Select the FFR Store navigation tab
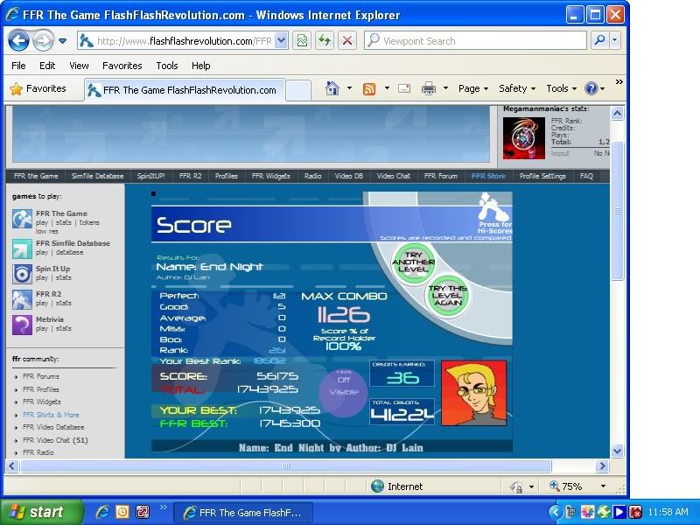This screenshot has width=700, height=525. click(x=488, y=176)
